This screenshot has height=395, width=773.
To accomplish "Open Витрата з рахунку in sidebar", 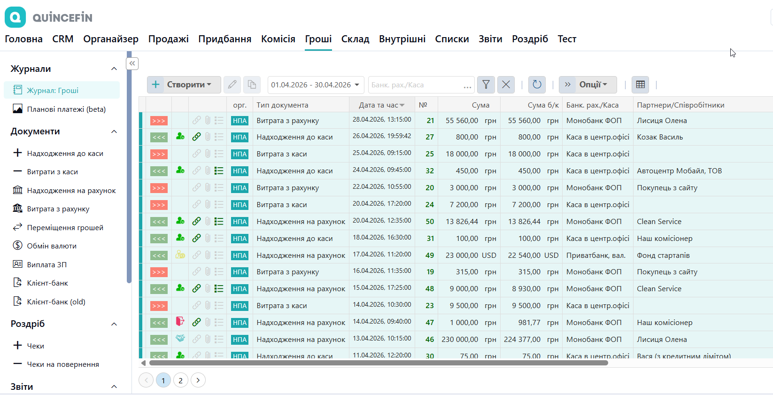I will 51,209.
